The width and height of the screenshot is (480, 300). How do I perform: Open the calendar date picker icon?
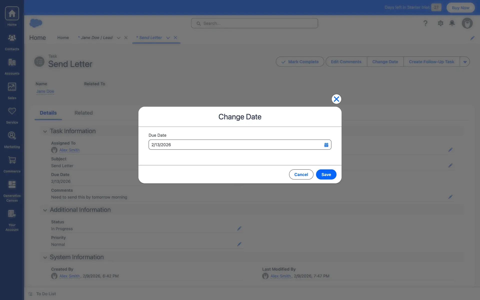pos(326,145)
